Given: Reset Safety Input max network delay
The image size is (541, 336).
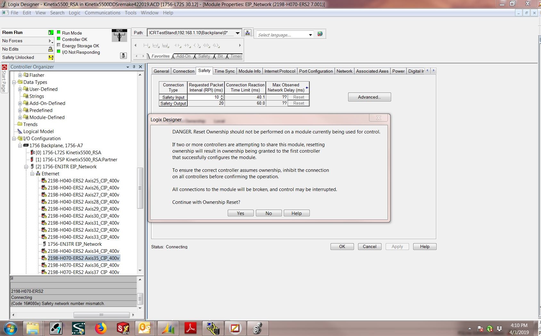Looking at the screenshot, I should (x=299, y=97).
